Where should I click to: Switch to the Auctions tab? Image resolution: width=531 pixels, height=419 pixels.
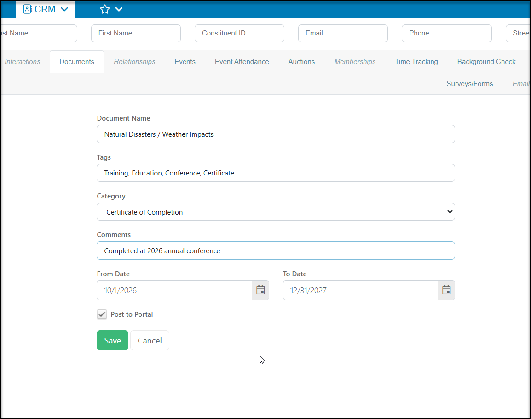pyautogui.click(x=301, y=62)
